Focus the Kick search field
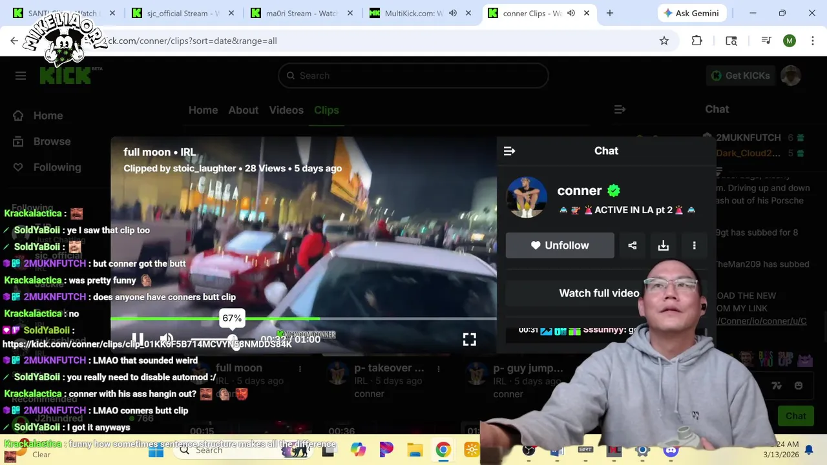 tap(413, 76)
